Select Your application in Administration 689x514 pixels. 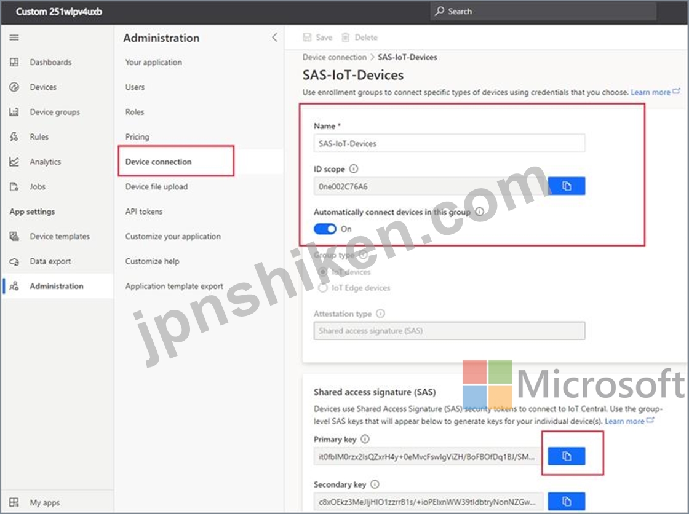pos(153,62)
